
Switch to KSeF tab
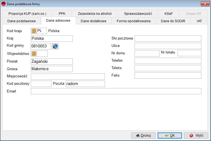click(x=168, y=13)
